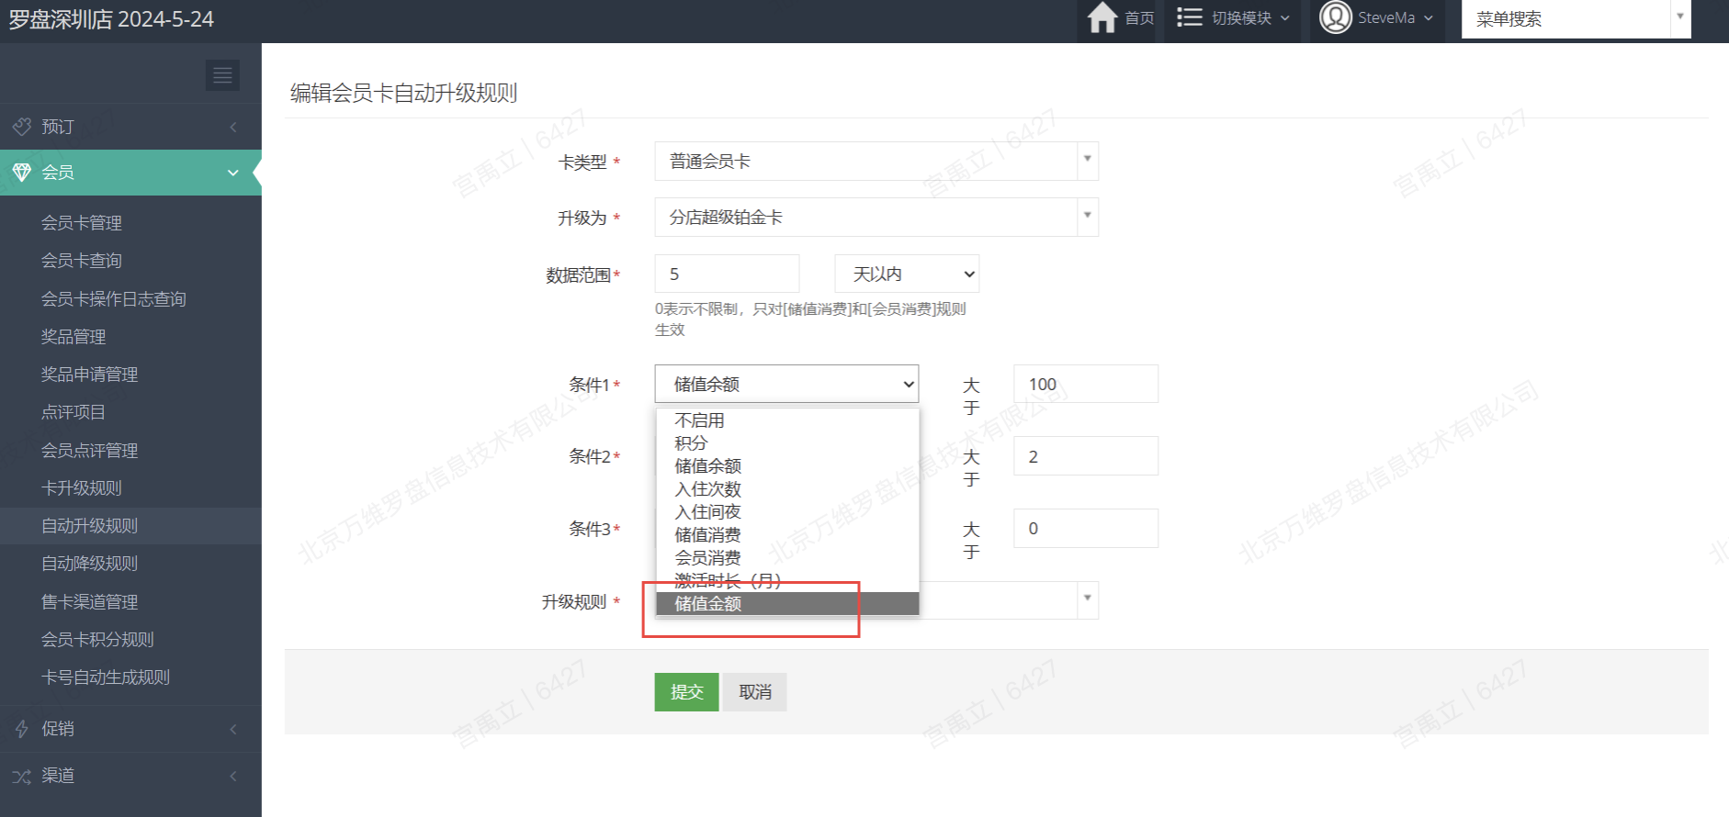Click the 预订 handshake icon

pyautogui.click(x=22, y=126)
